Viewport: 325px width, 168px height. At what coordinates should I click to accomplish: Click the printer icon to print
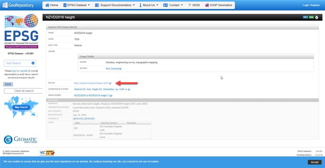tap(317, 17)
